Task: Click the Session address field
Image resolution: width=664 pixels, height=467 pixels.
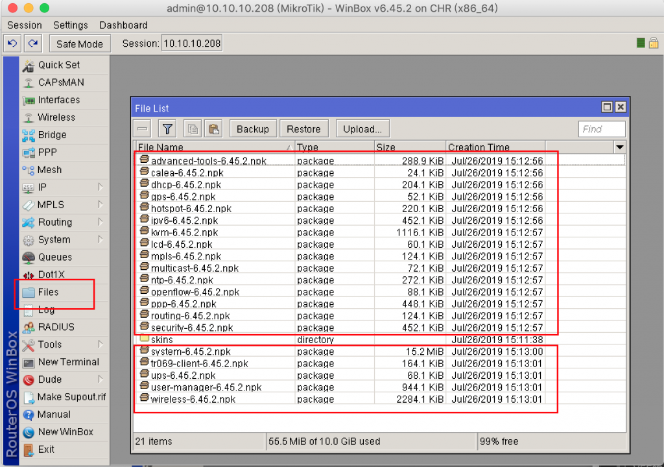Action: click(x=192, y=43)
